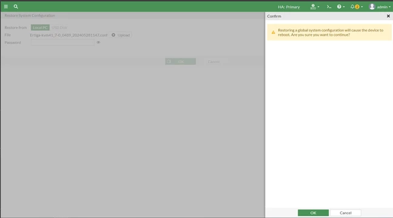Confirm restore by clicking OK in Confirm panel
Viewport: 393px width, 218px height.
point(313,213)
